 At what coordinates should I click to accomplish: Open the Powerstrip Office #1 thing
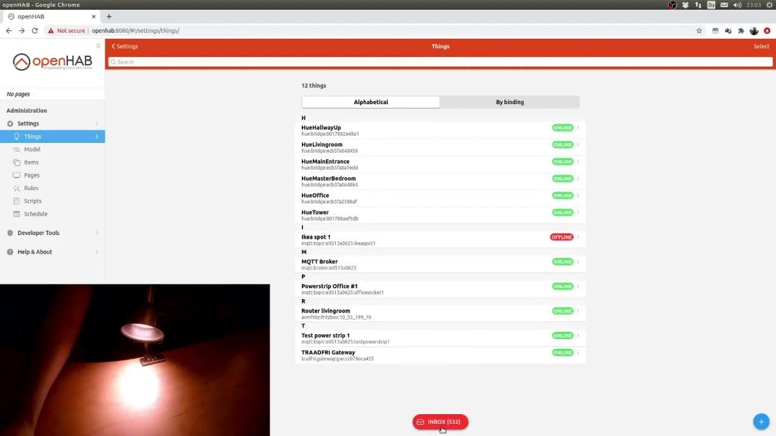441,289
